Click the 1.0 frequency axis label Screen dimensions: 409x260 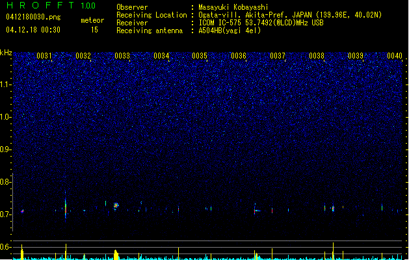5,117
